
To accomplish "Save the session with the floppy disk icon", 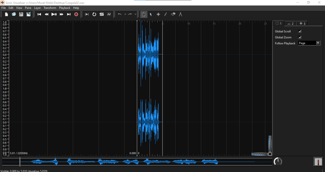I will [21, 14].
